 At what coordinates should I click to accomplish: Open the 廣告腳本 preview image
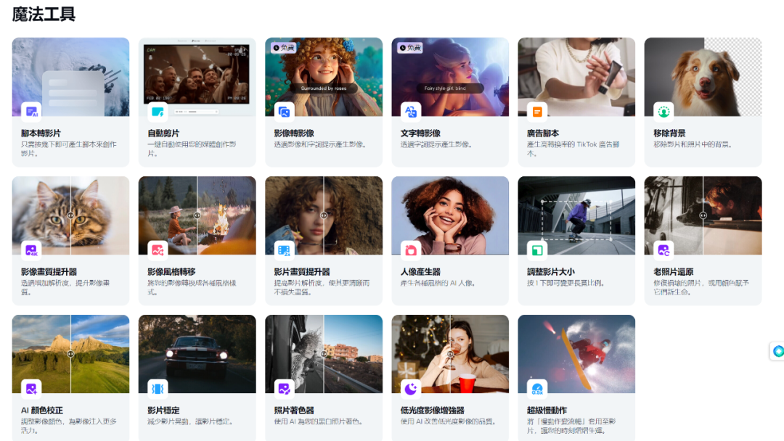(576, 77)
